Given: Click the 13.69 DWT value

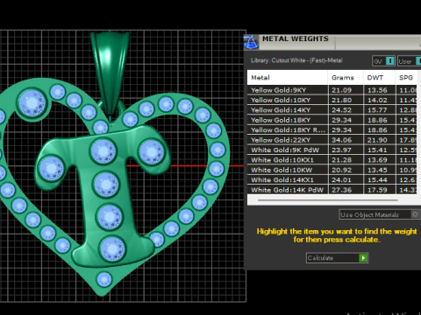Looking at the screenshot, I should coord(377,160).
